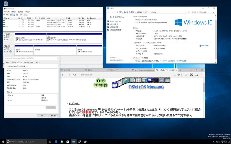This screenshot has height=144, width=231.
Task: Open Remote settings link in System window
Action: pyautogui.click(x=114, y=24)
